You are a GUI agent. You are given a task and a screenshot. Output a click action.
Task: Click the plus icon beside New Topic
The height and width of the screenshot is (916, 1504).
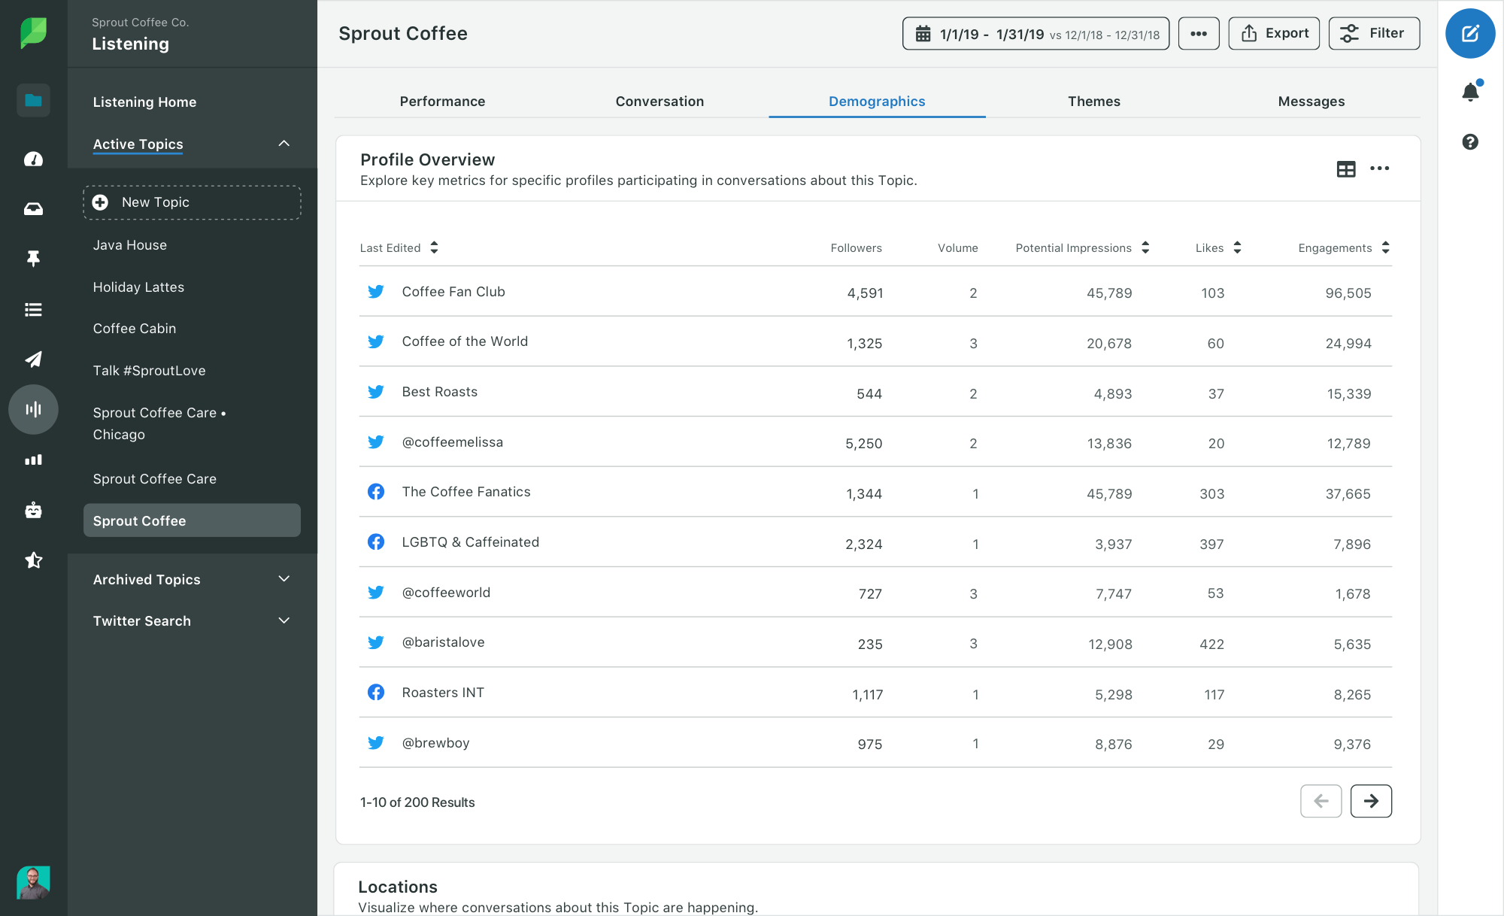[100, 202]
